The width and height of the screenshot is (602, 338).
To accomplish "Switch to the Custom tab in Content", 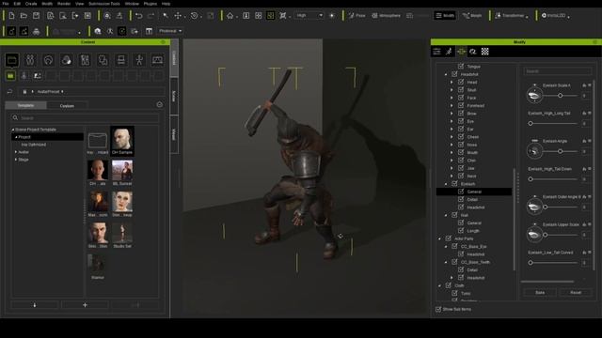I will (x=67, y=105).
